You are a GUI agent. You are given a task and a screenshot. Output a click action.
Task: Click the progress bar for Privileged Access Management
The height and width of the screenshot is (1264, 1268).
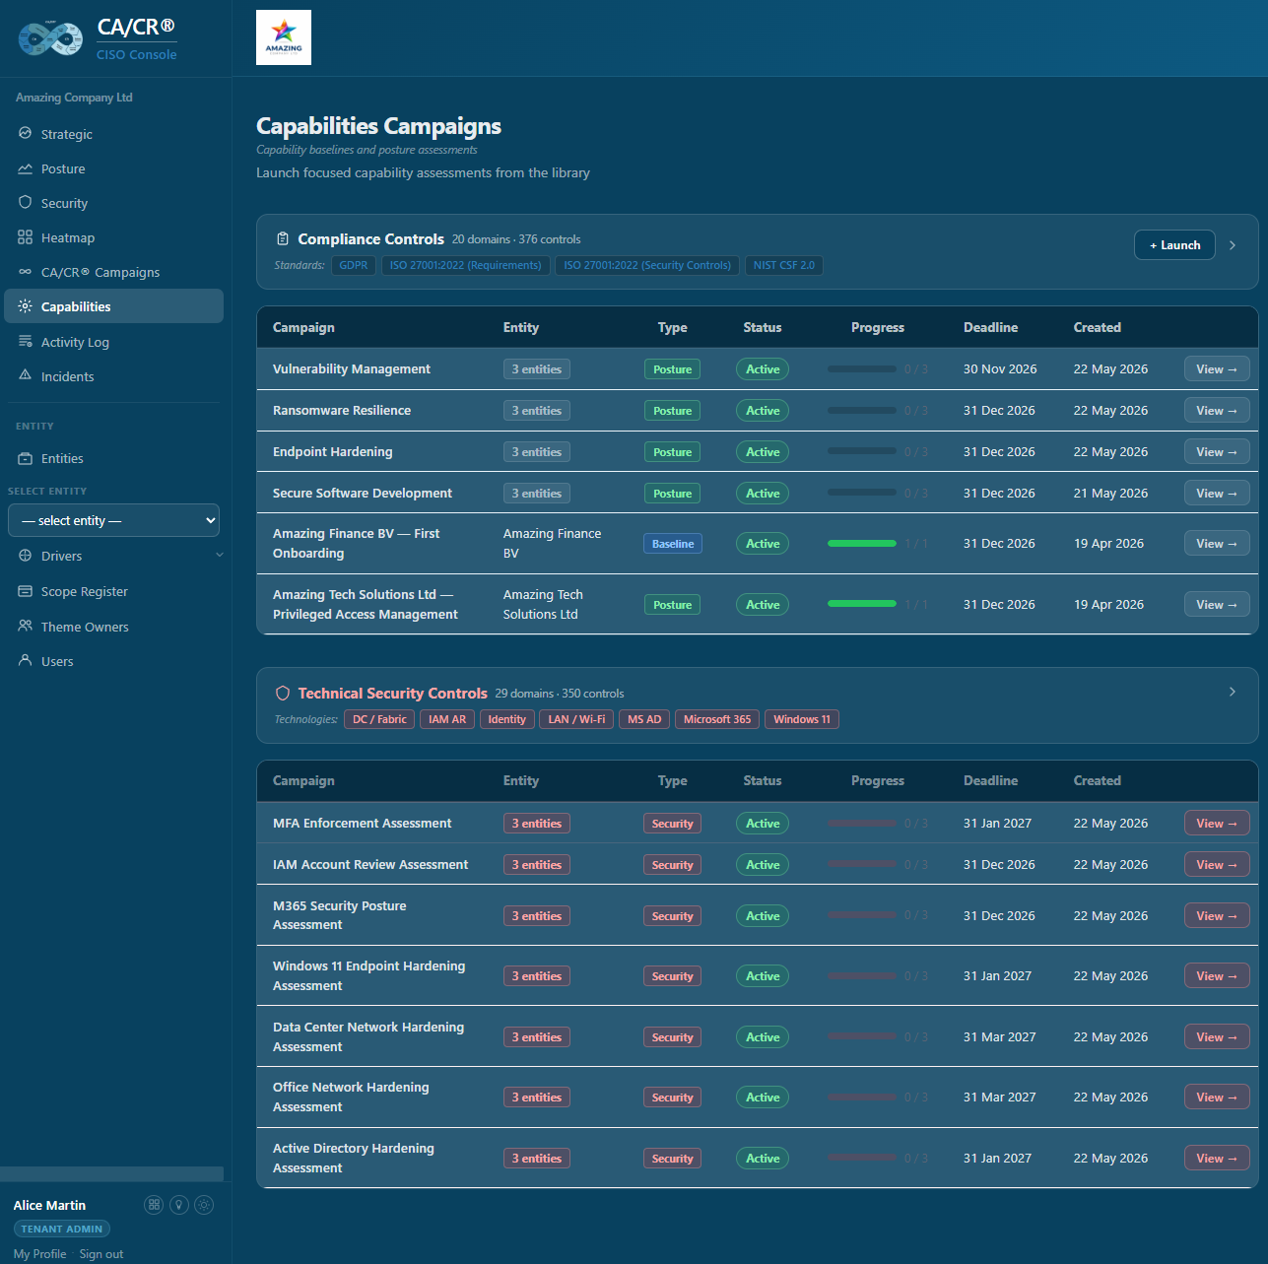[x=862, y=604]
